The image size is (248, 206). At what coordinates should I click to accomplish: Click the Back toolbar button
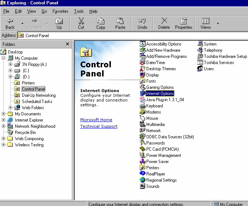click(x=10, y=23)
